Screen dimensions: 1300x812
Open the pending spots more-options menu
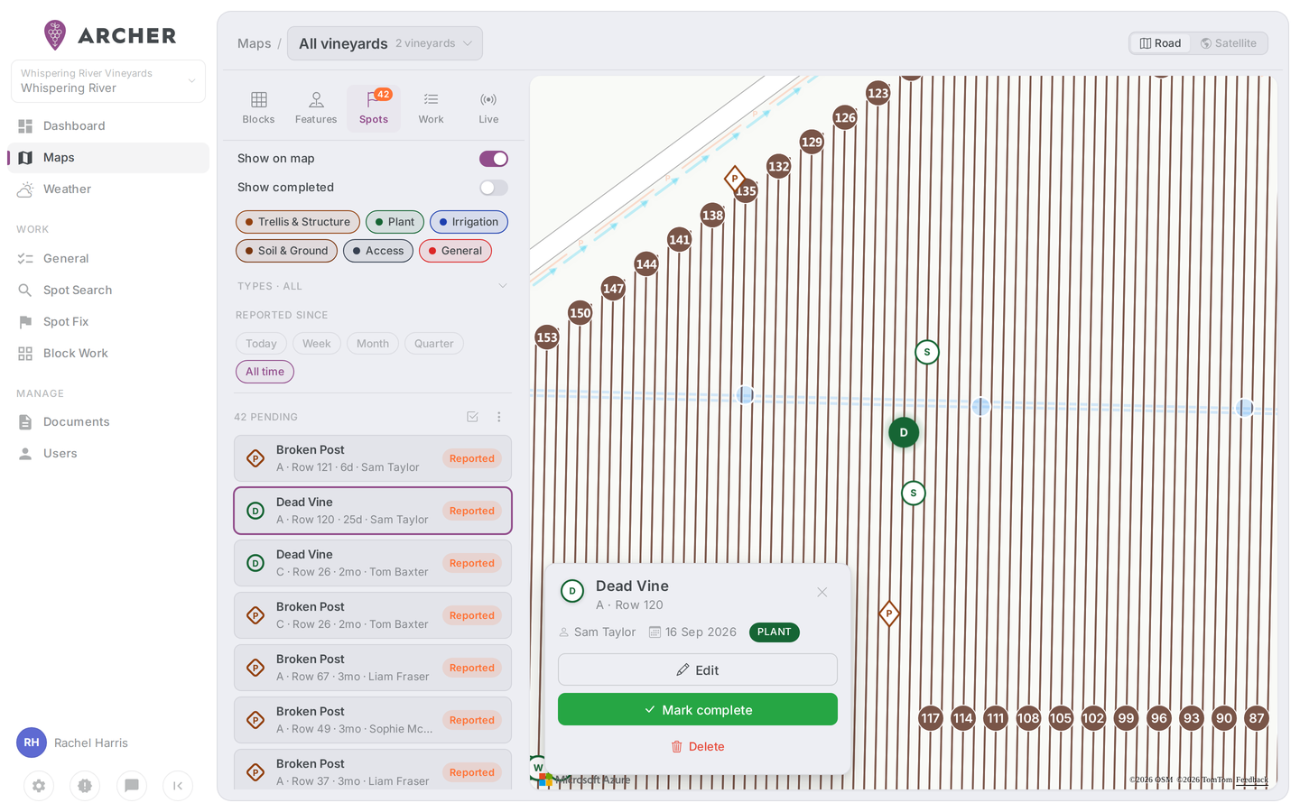pos(498,417)
